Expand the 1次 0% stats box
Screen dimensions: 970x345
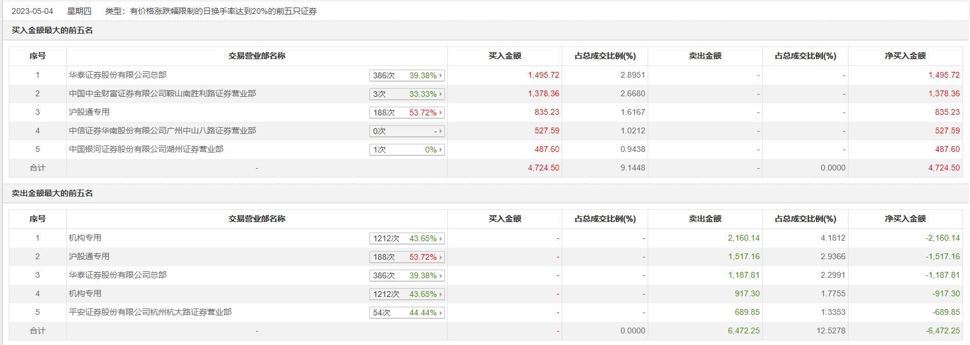pos(407,150)
